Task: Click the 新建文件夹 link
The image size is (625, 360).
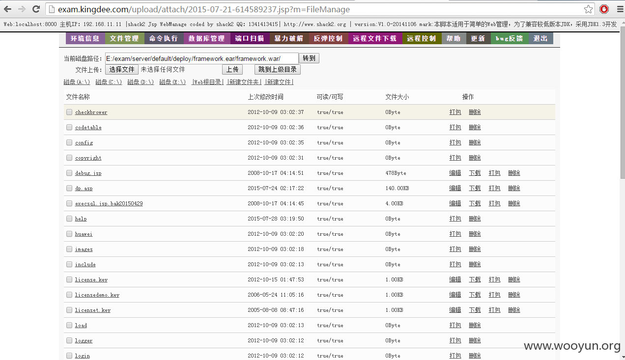Action: (x=244, y=82)
